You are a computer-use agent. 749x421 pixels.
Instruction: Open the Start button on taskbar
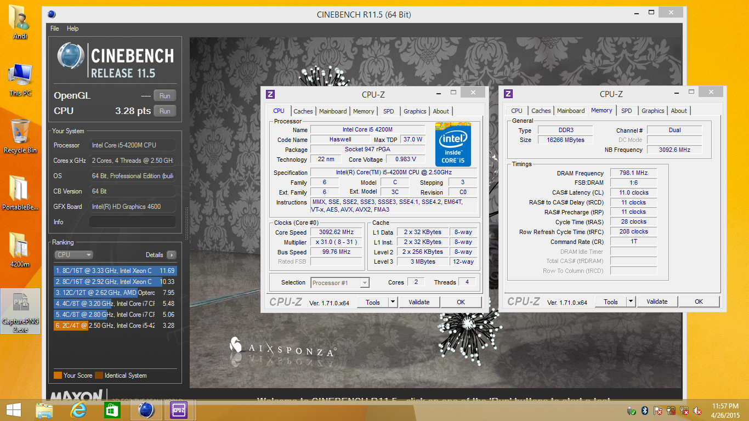pos(13,410)
